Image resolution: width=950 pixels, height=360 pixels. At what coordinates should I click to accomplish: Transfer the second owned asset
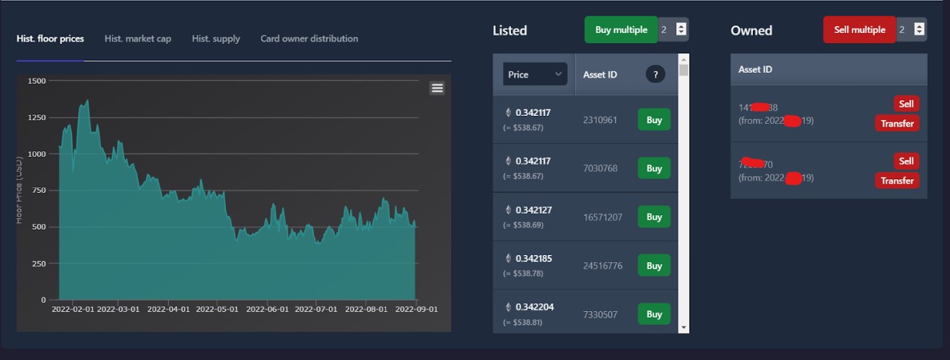coord(897,180)
